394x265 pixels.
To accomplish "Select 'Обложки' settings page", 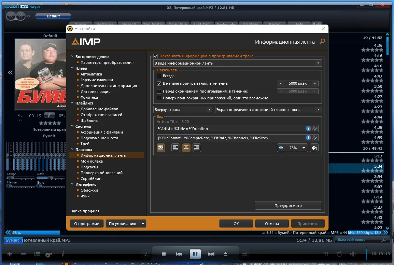I will point(89,190).
